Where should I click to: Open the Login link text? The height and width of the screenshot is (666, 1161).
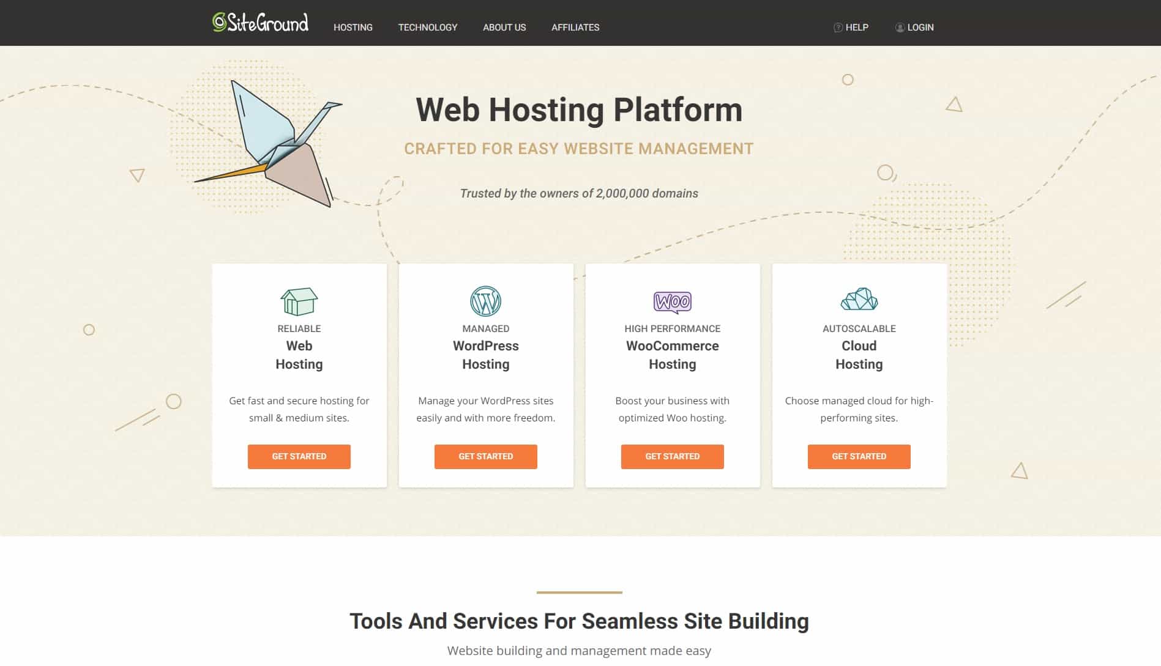coord(920,28)
